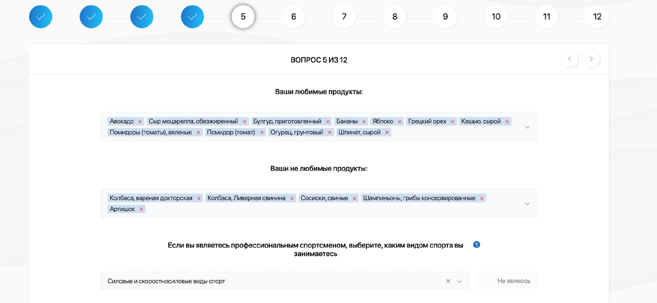Click the Сосиски, свиные tag label

tap(324, 198)
